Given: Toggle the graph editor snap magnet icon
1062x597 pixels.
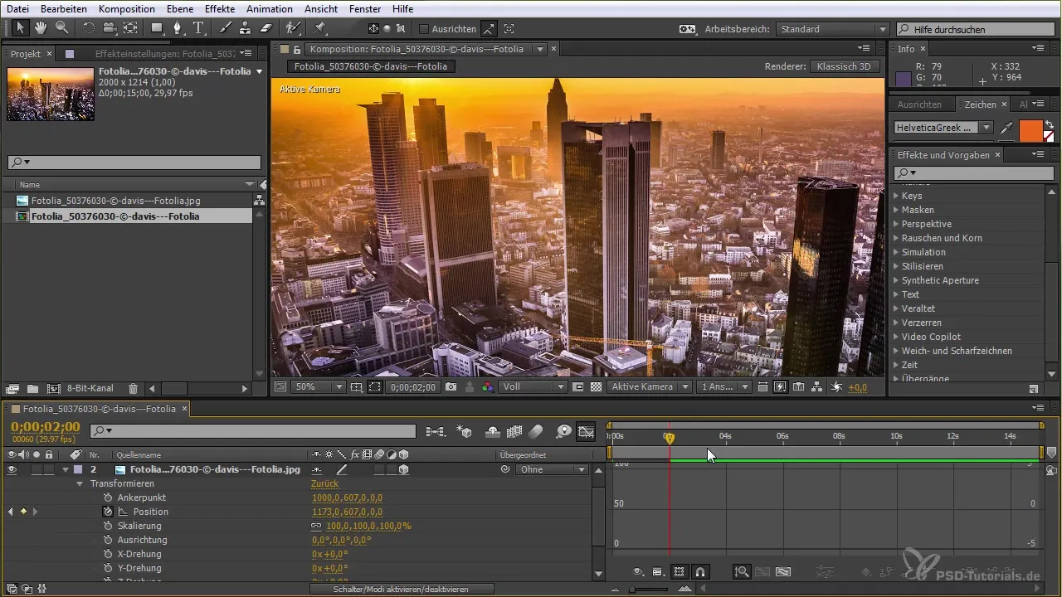Looking at the screenshot, I should [699, 571].
